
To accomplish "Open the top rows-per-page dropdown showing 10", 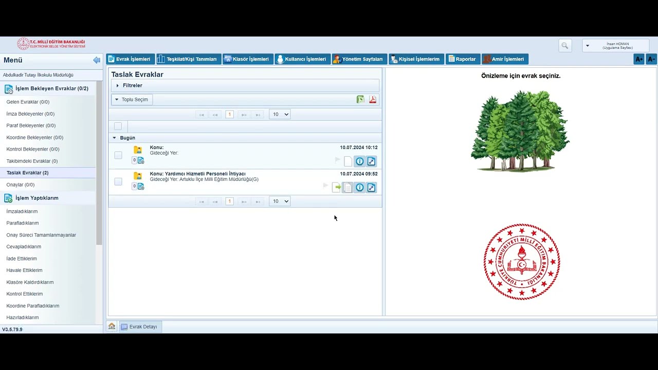I will pos(280,114).
